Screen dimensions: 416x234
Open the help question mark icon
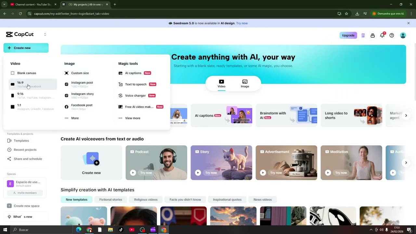click(x=392, y=35)
